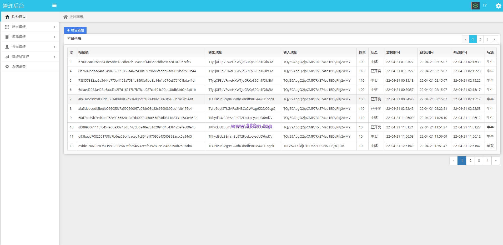Click hash value starting with 0b7609bdeed4ae549a
The height and width of the screenshot is (245, 503).
coord(137,71)
